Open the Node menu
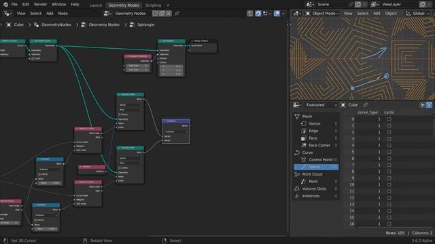 point(63,14)
